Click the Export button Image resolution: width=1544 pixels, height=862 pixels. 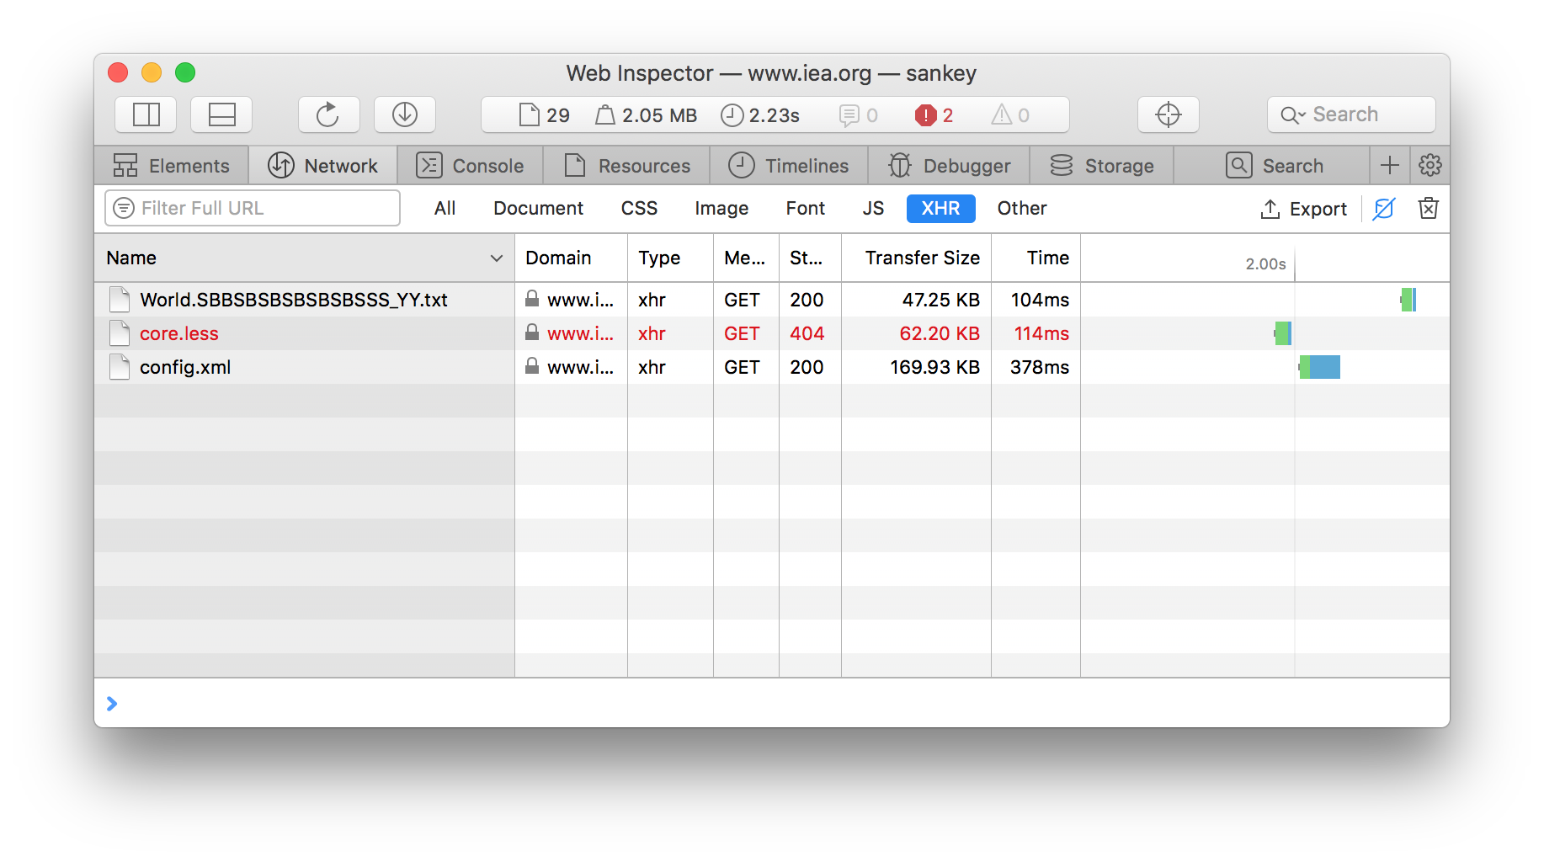pyautogui.click(x=1303, y=209)
